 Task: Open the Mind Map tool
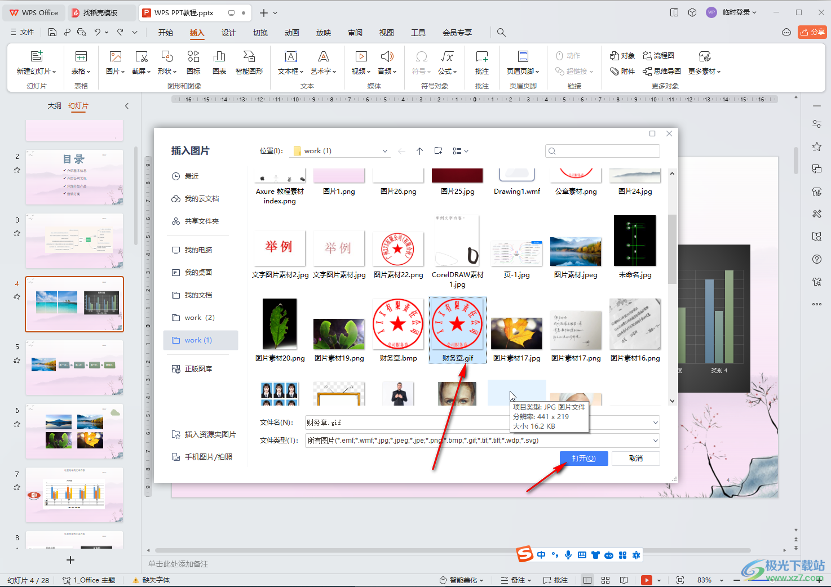tap(662, 72)
